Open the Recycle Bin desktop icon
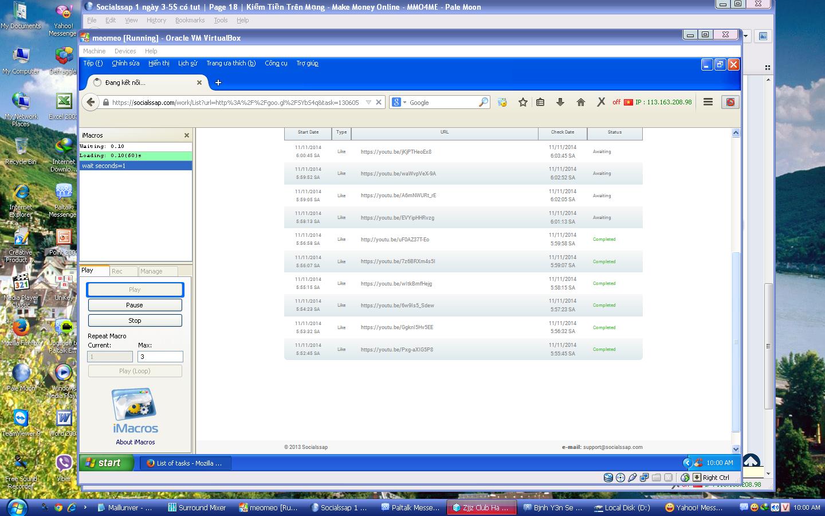Image resolution: width=825 pixels, height=516 pixels. 21,151
